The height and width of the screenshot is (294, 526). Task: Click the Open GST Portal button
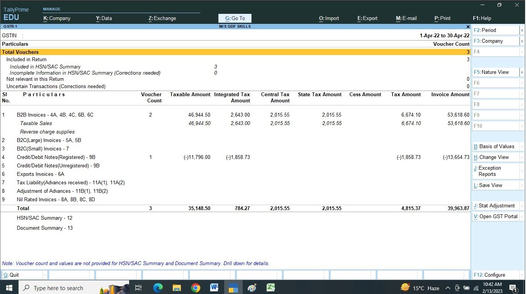coord(496,216)
